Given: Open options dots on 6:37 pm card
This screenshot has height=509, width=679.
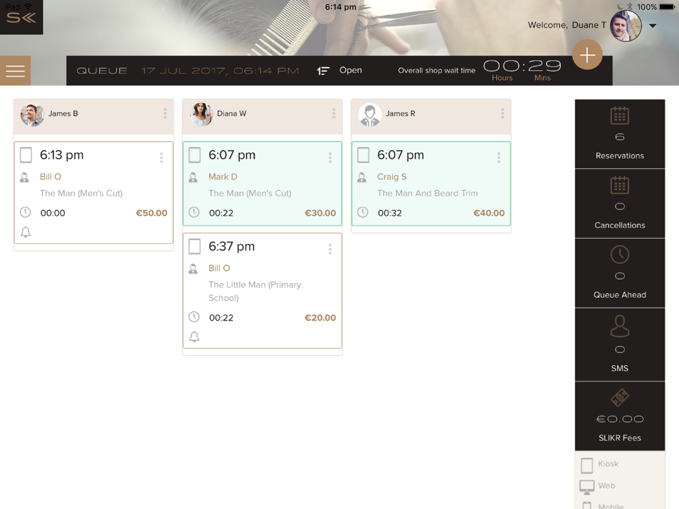Looking at the screenshot, I should click(x=330, y=249).
